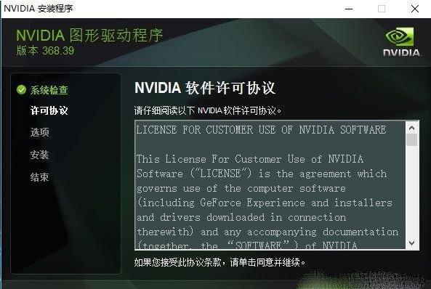Click the 'NVIDIA 图形驱动程序' title

[x=89, y=35]
